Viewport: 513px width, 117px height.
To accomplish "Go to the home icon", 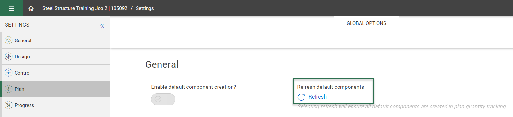I will (x=31, y=8).
